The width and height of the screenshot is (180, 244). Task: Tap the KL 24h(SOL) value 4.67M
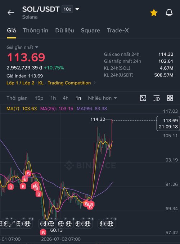pyautogui.click(x=167, y=68)
